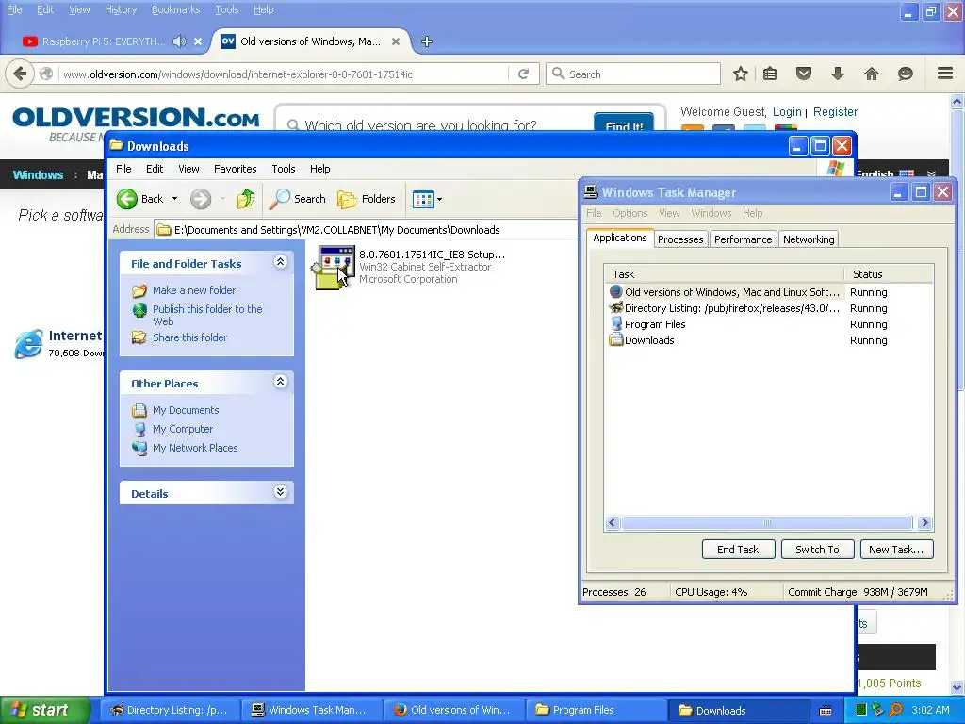Click Firefox Search box
Screen dimensions: 965x724
(x=632, y=74)
